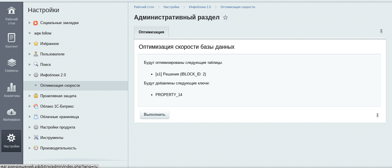
Task: Toggle the pin icon near Выполнить button
Action: [377, 115]
